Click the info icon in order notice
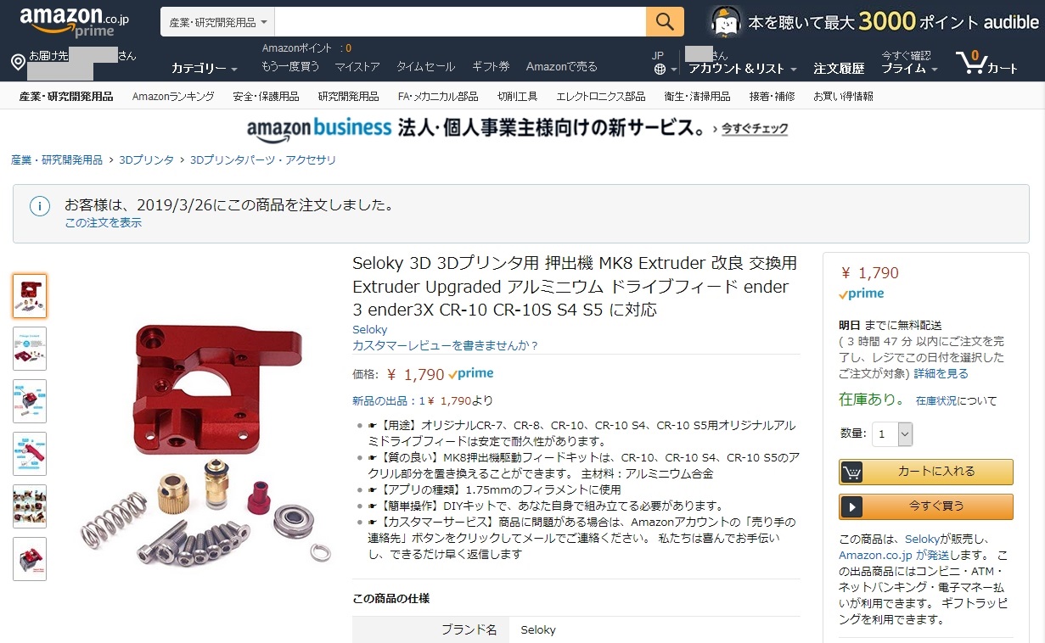This screenshot has height=643, width=1045. [40, 206]
